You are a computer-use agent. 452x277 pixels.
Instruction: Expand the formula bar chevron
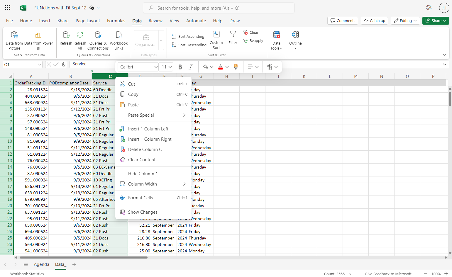click(445, 64)
